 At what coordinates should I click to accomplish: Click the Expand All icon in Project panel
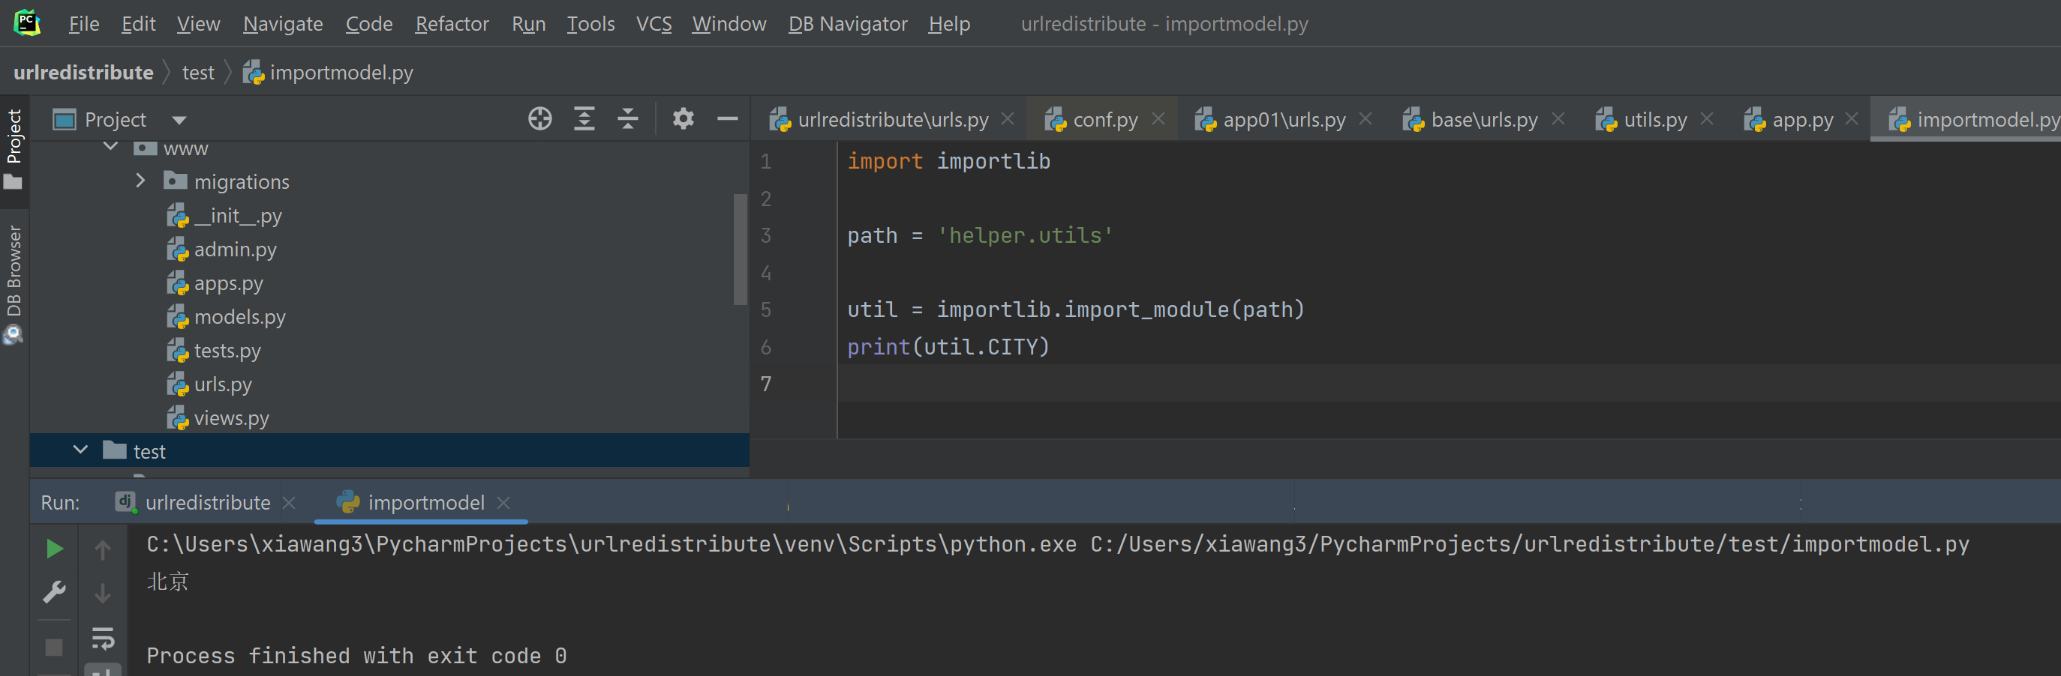(x=584, y=119)
